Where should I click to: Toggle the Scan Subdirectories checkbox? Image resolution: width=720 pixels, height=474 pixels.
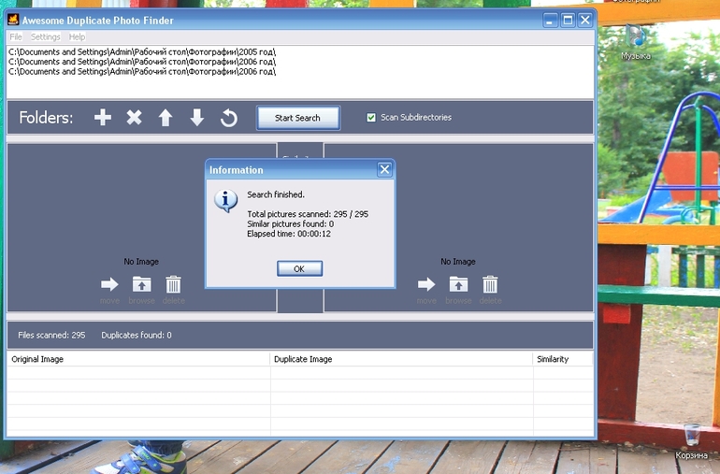(x=371, y=118)
